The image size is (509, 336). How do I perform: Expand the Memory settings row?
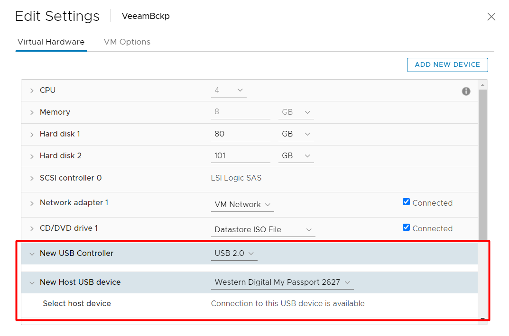32,112
